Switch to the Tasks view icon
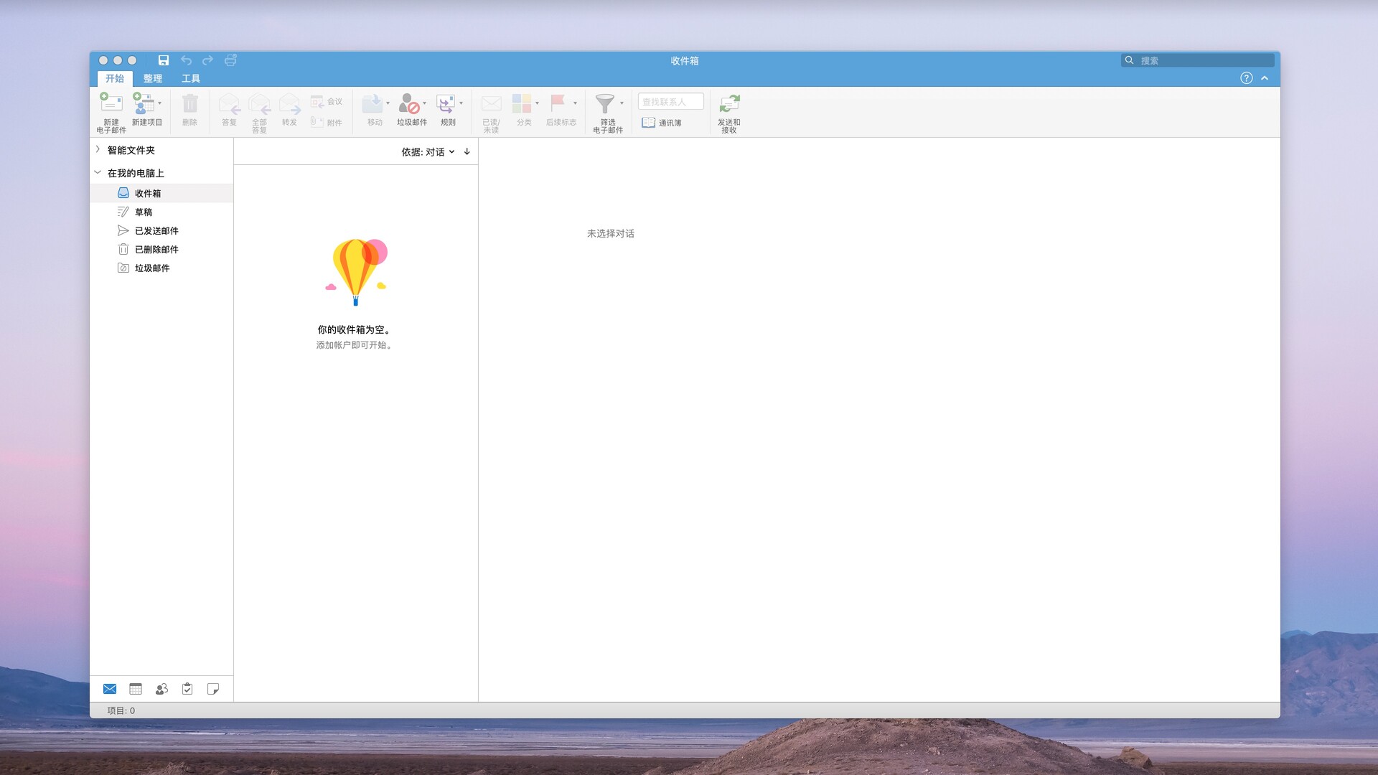 187,689
